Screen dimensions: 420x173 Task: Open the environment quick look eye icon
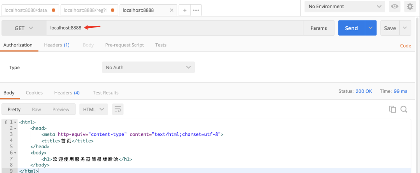coord(395,7)
